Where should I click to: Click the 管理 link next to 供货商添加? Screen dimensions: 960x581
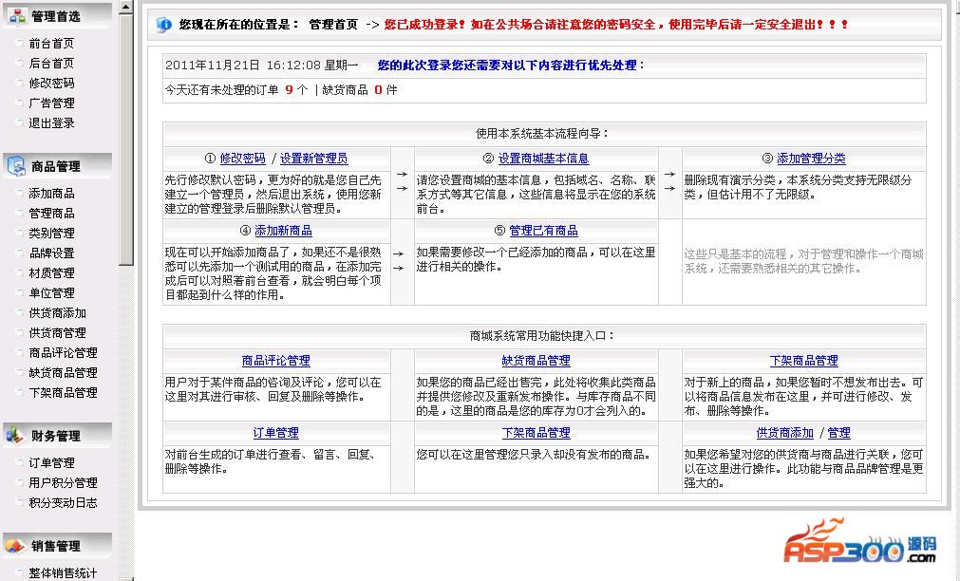[x=838, y=433]
